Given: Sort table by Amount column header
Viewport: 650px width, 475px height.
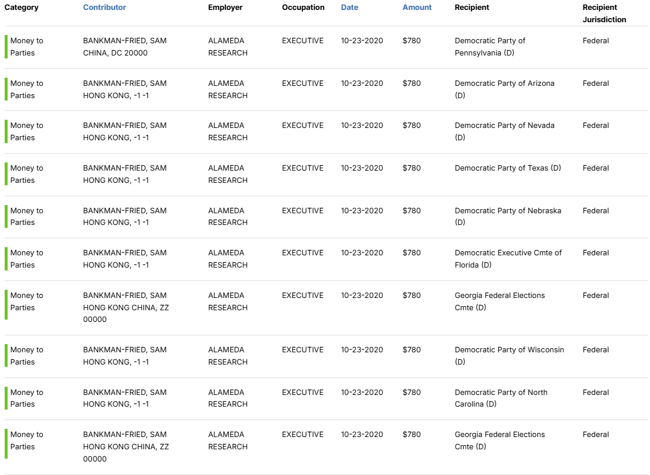Looking at the screenshot, I should point(417,8).
